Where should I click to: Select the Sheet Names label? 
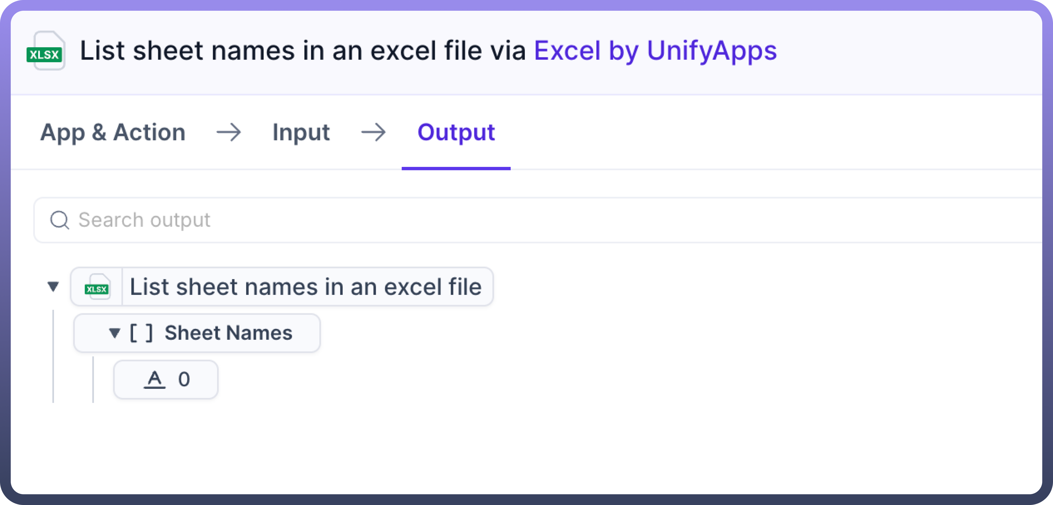[229, 333]
